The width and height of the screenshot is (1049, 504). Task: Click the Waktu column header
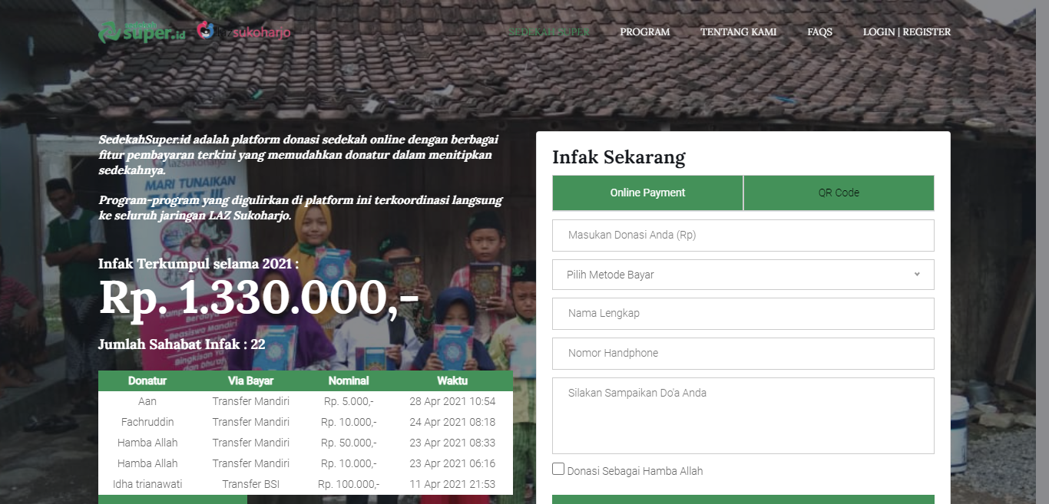tap(452, 380)
